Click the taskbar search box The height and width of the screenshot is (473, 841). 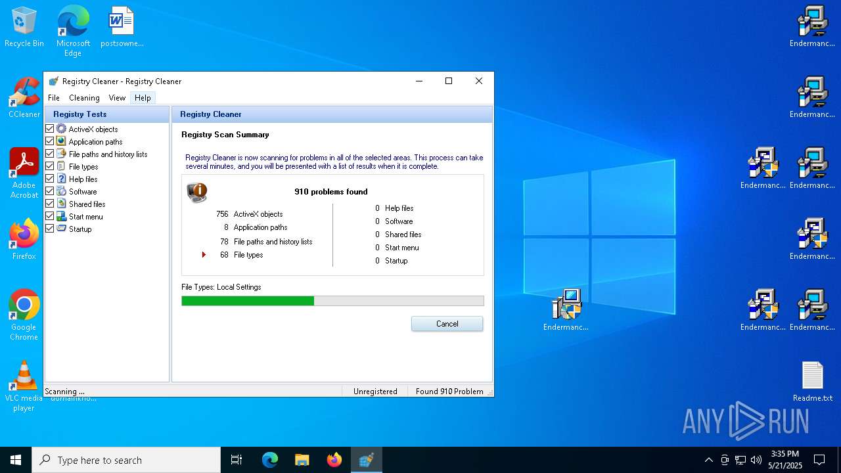[126, 460]
